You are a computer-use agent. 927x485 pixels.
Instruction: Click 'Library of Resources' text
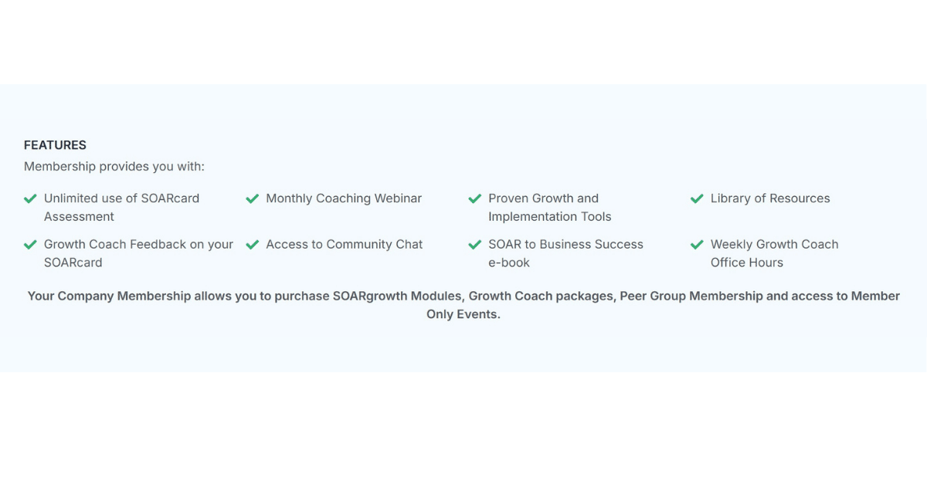click(770, 198)
